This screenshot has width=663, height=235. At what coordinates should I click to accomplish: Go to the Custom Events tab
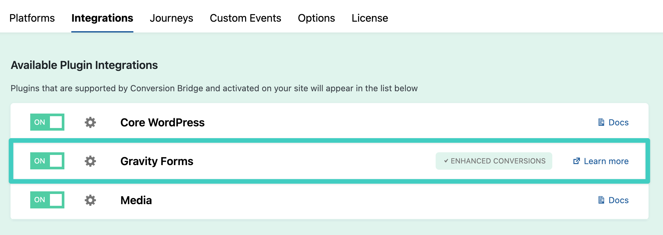point(245,18)
